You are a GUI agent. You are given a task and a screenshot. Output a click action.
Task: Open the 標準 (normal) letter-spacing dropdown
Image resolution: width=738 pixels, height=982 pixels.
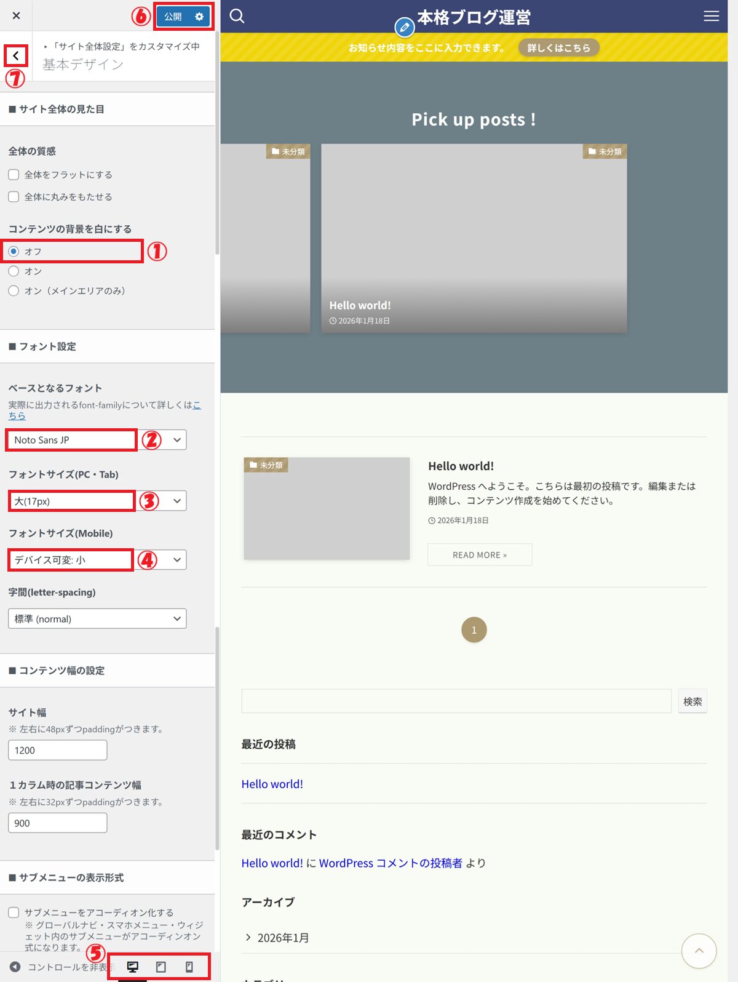(97, 619)
